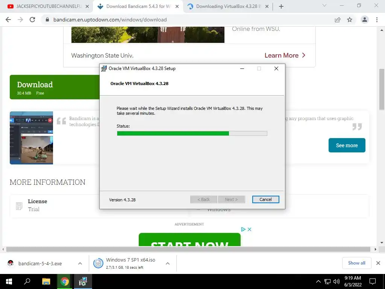Click the Chrome taskbar icon
The image size is (385, 289).
coord(65,281)
